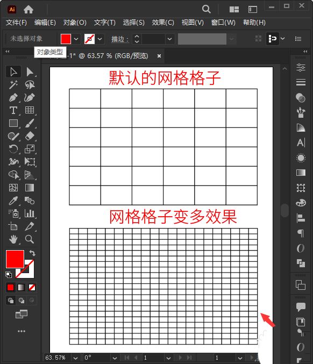Reset default fill and stroke
Viewport: 313px width, 364px height.
[x=9, y=275]
